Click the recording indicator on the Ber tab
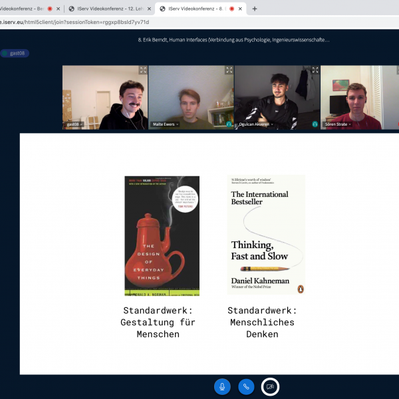Viewport: 399px width, 399px height. point(50,9)
